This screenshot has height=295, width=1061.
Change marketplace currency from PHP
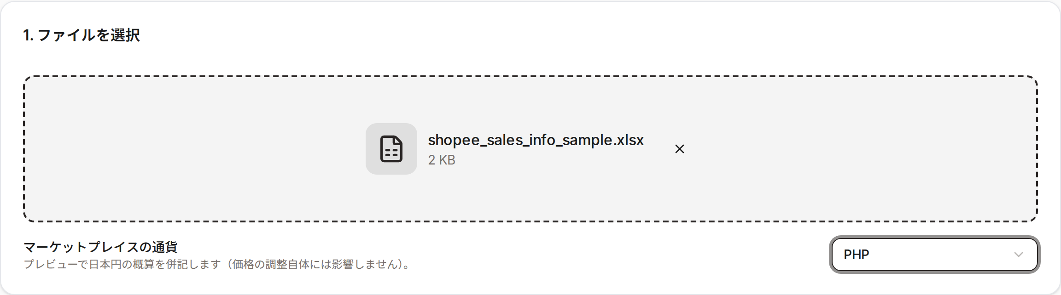(x=934, y=255)
